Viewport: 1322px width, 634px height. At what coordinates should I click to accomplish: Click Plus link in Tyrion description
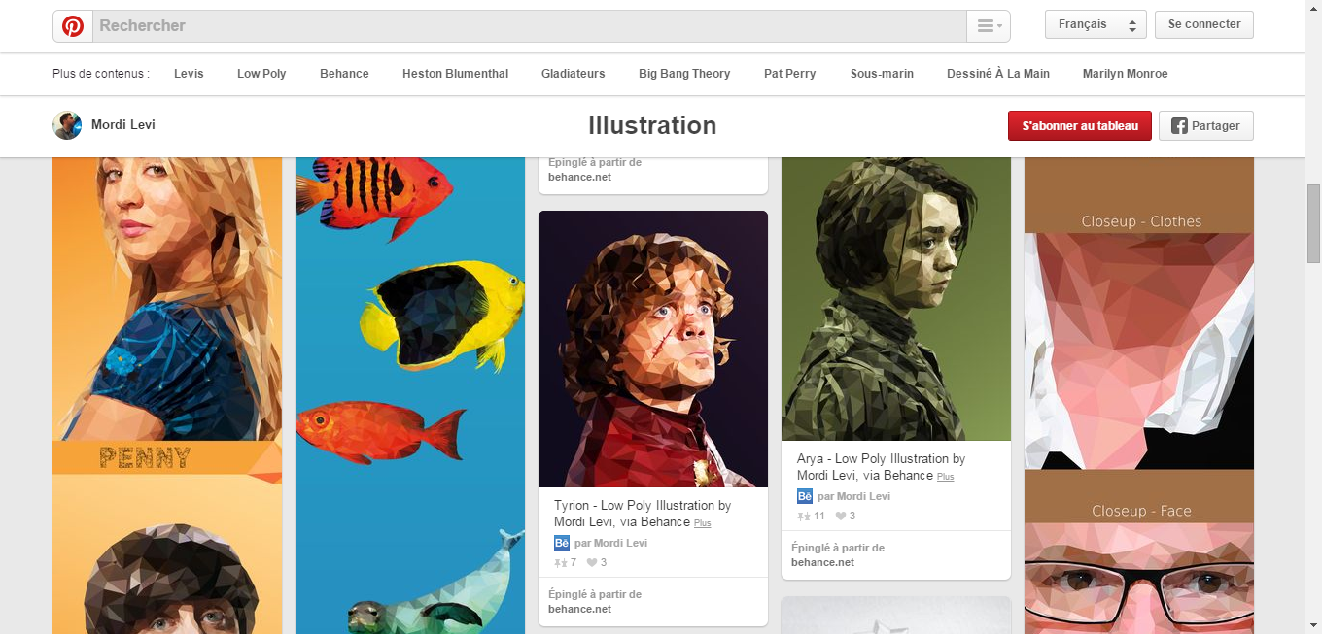pyautogui.click(x=703, y=524)
